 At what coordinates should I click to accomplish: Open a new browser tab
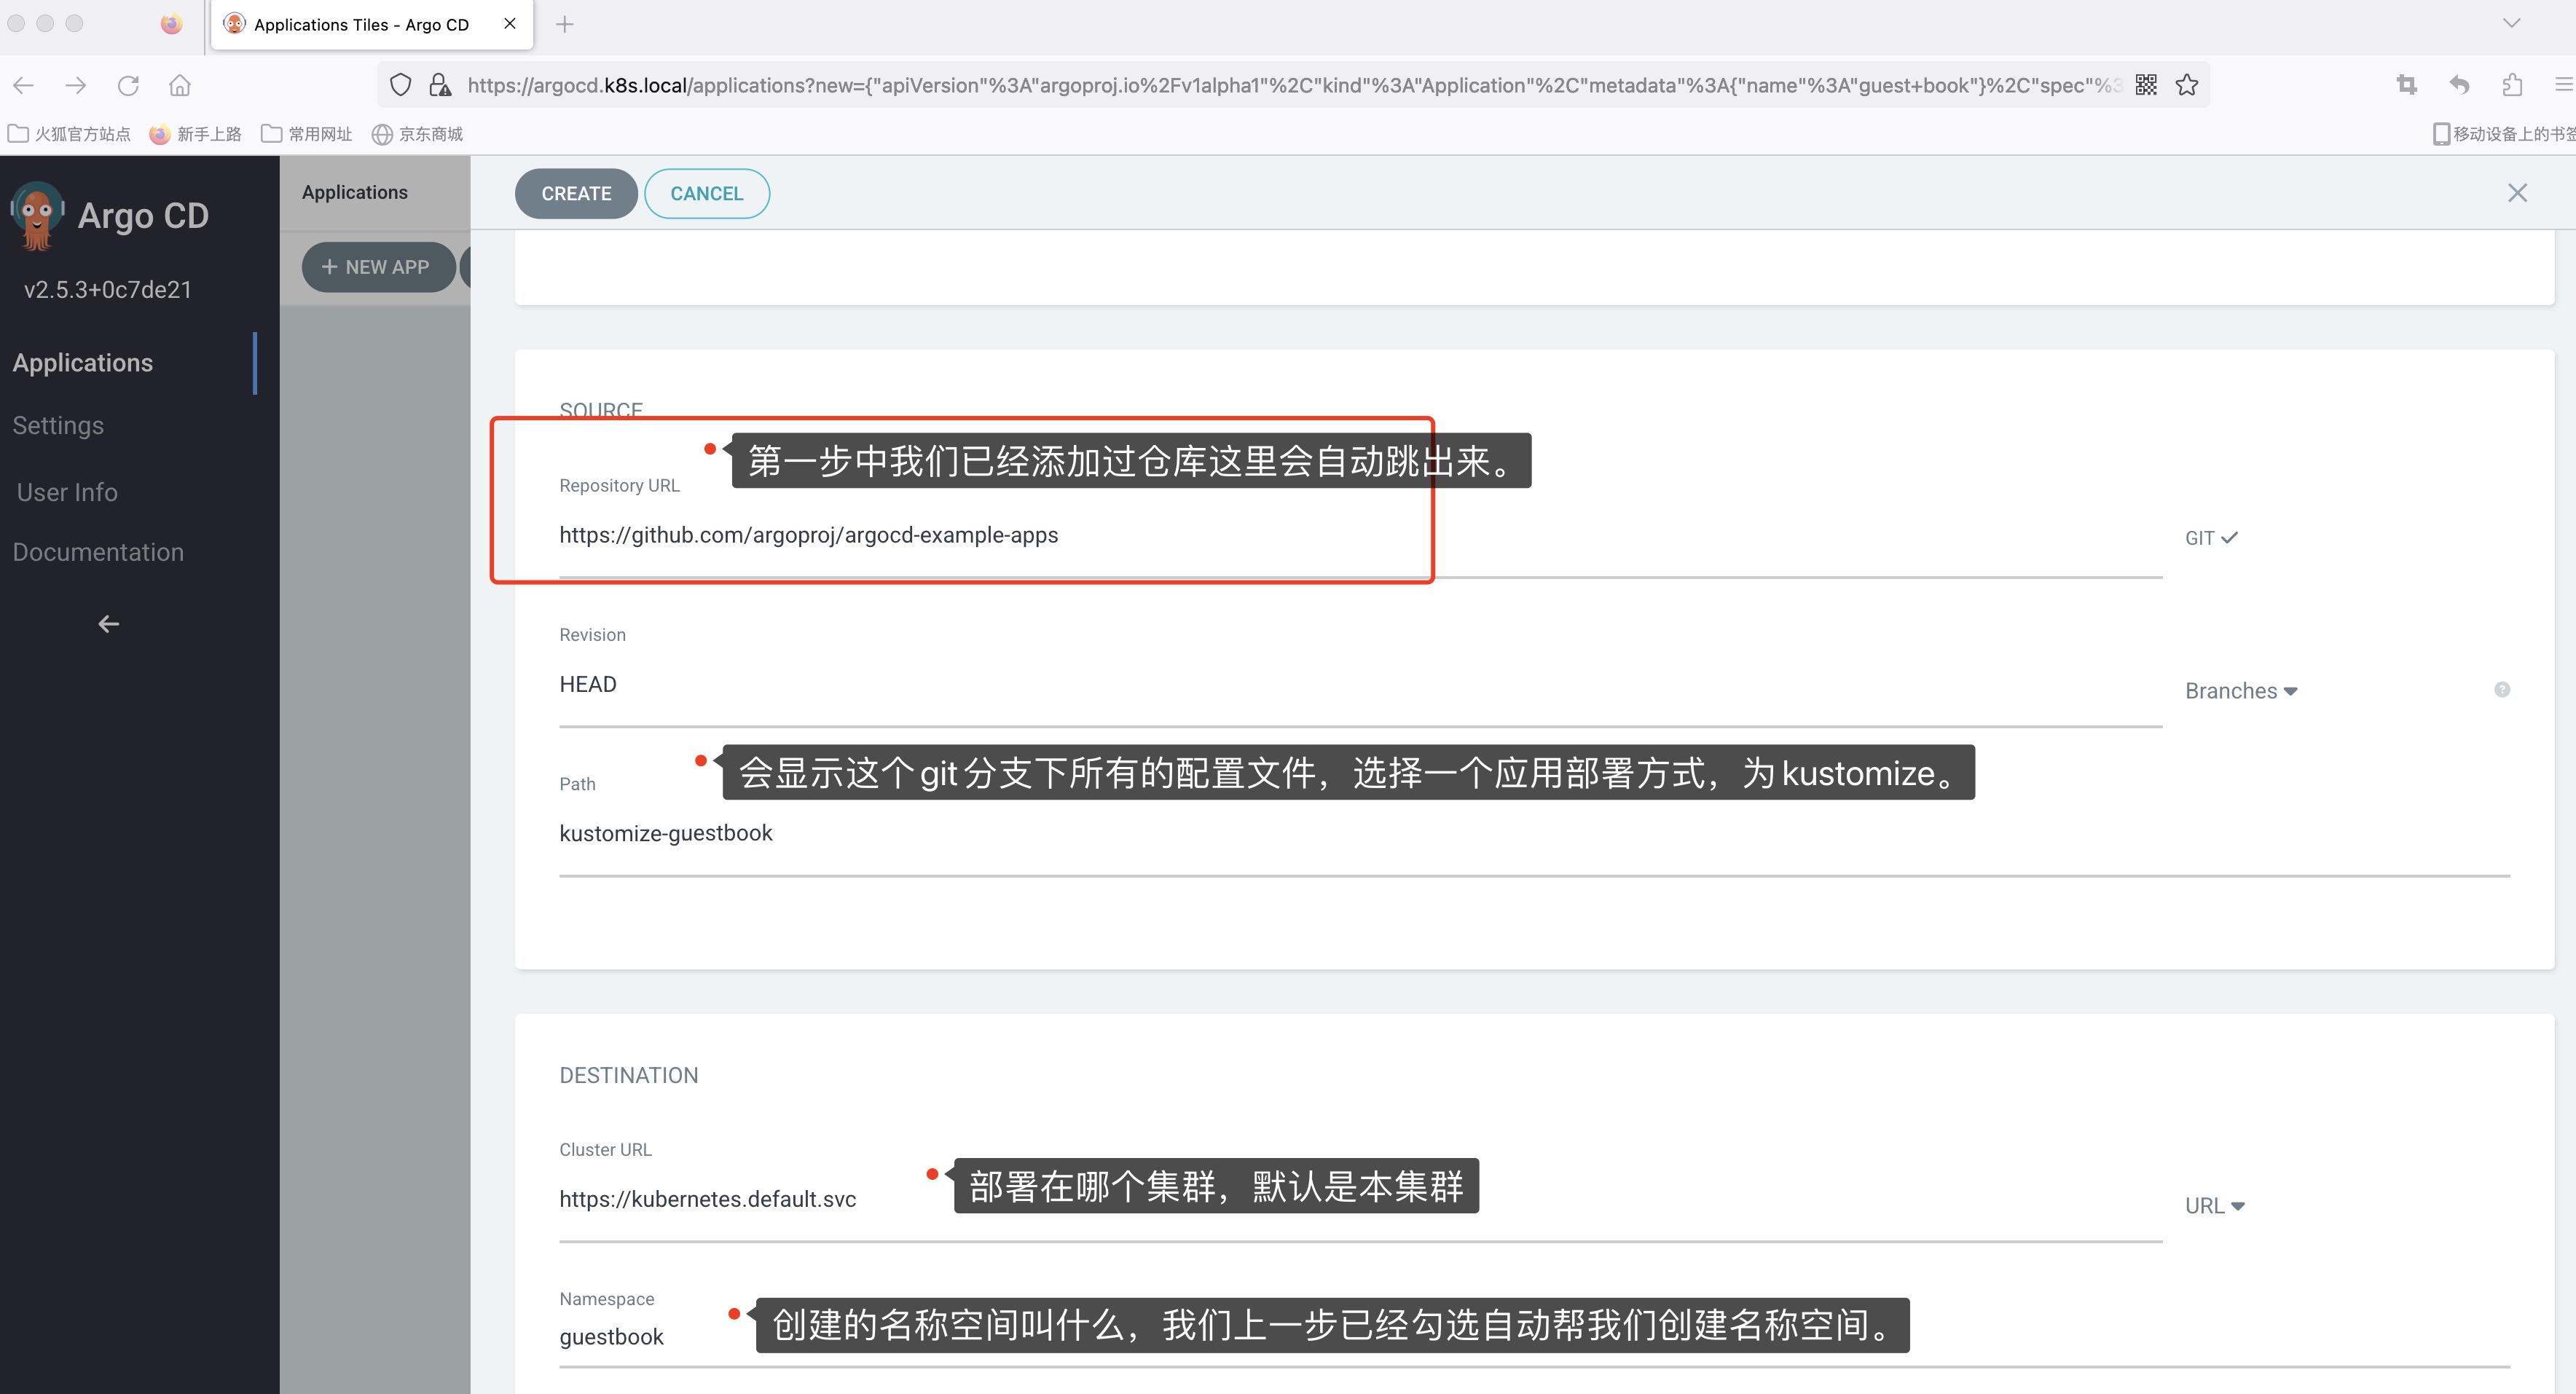click(x=565, y=24)
